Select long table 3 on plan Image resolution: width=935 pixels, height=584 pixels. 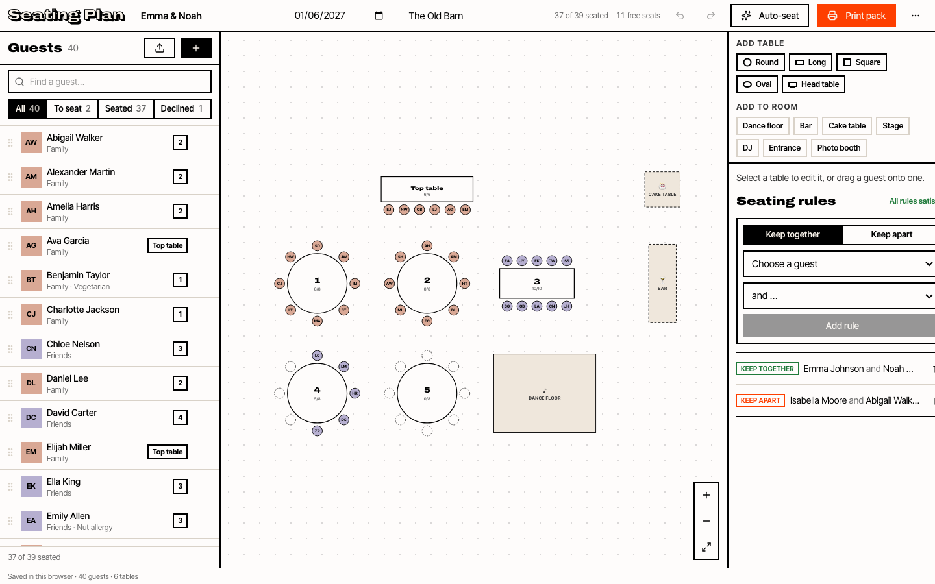click(x=537, y=284)
